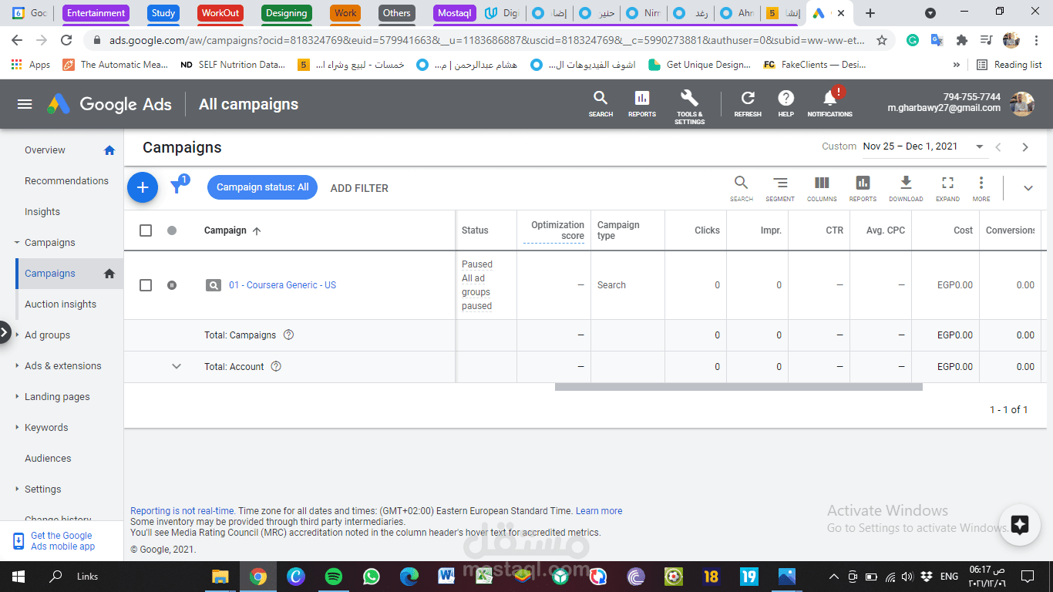Open the Segment tool
The image size is (1053, 592).
780,187
